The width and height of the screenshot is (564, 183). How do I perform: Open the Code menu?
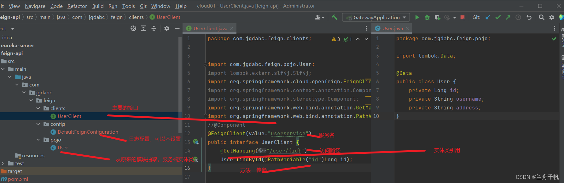tap(56, 6)
